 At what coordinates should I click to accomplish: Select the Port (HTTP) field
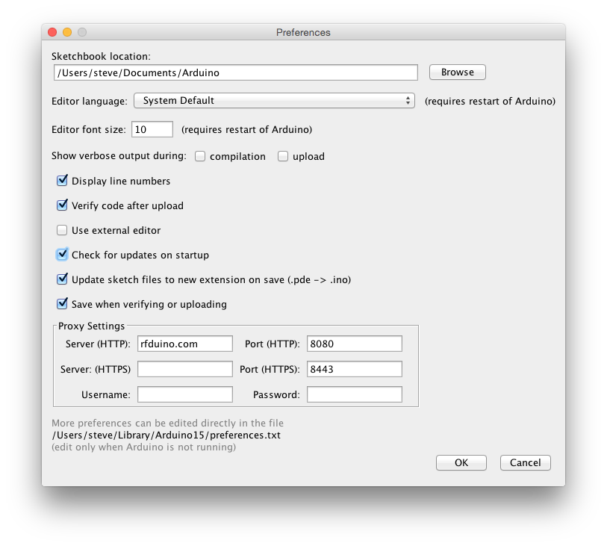pos(354,344)
